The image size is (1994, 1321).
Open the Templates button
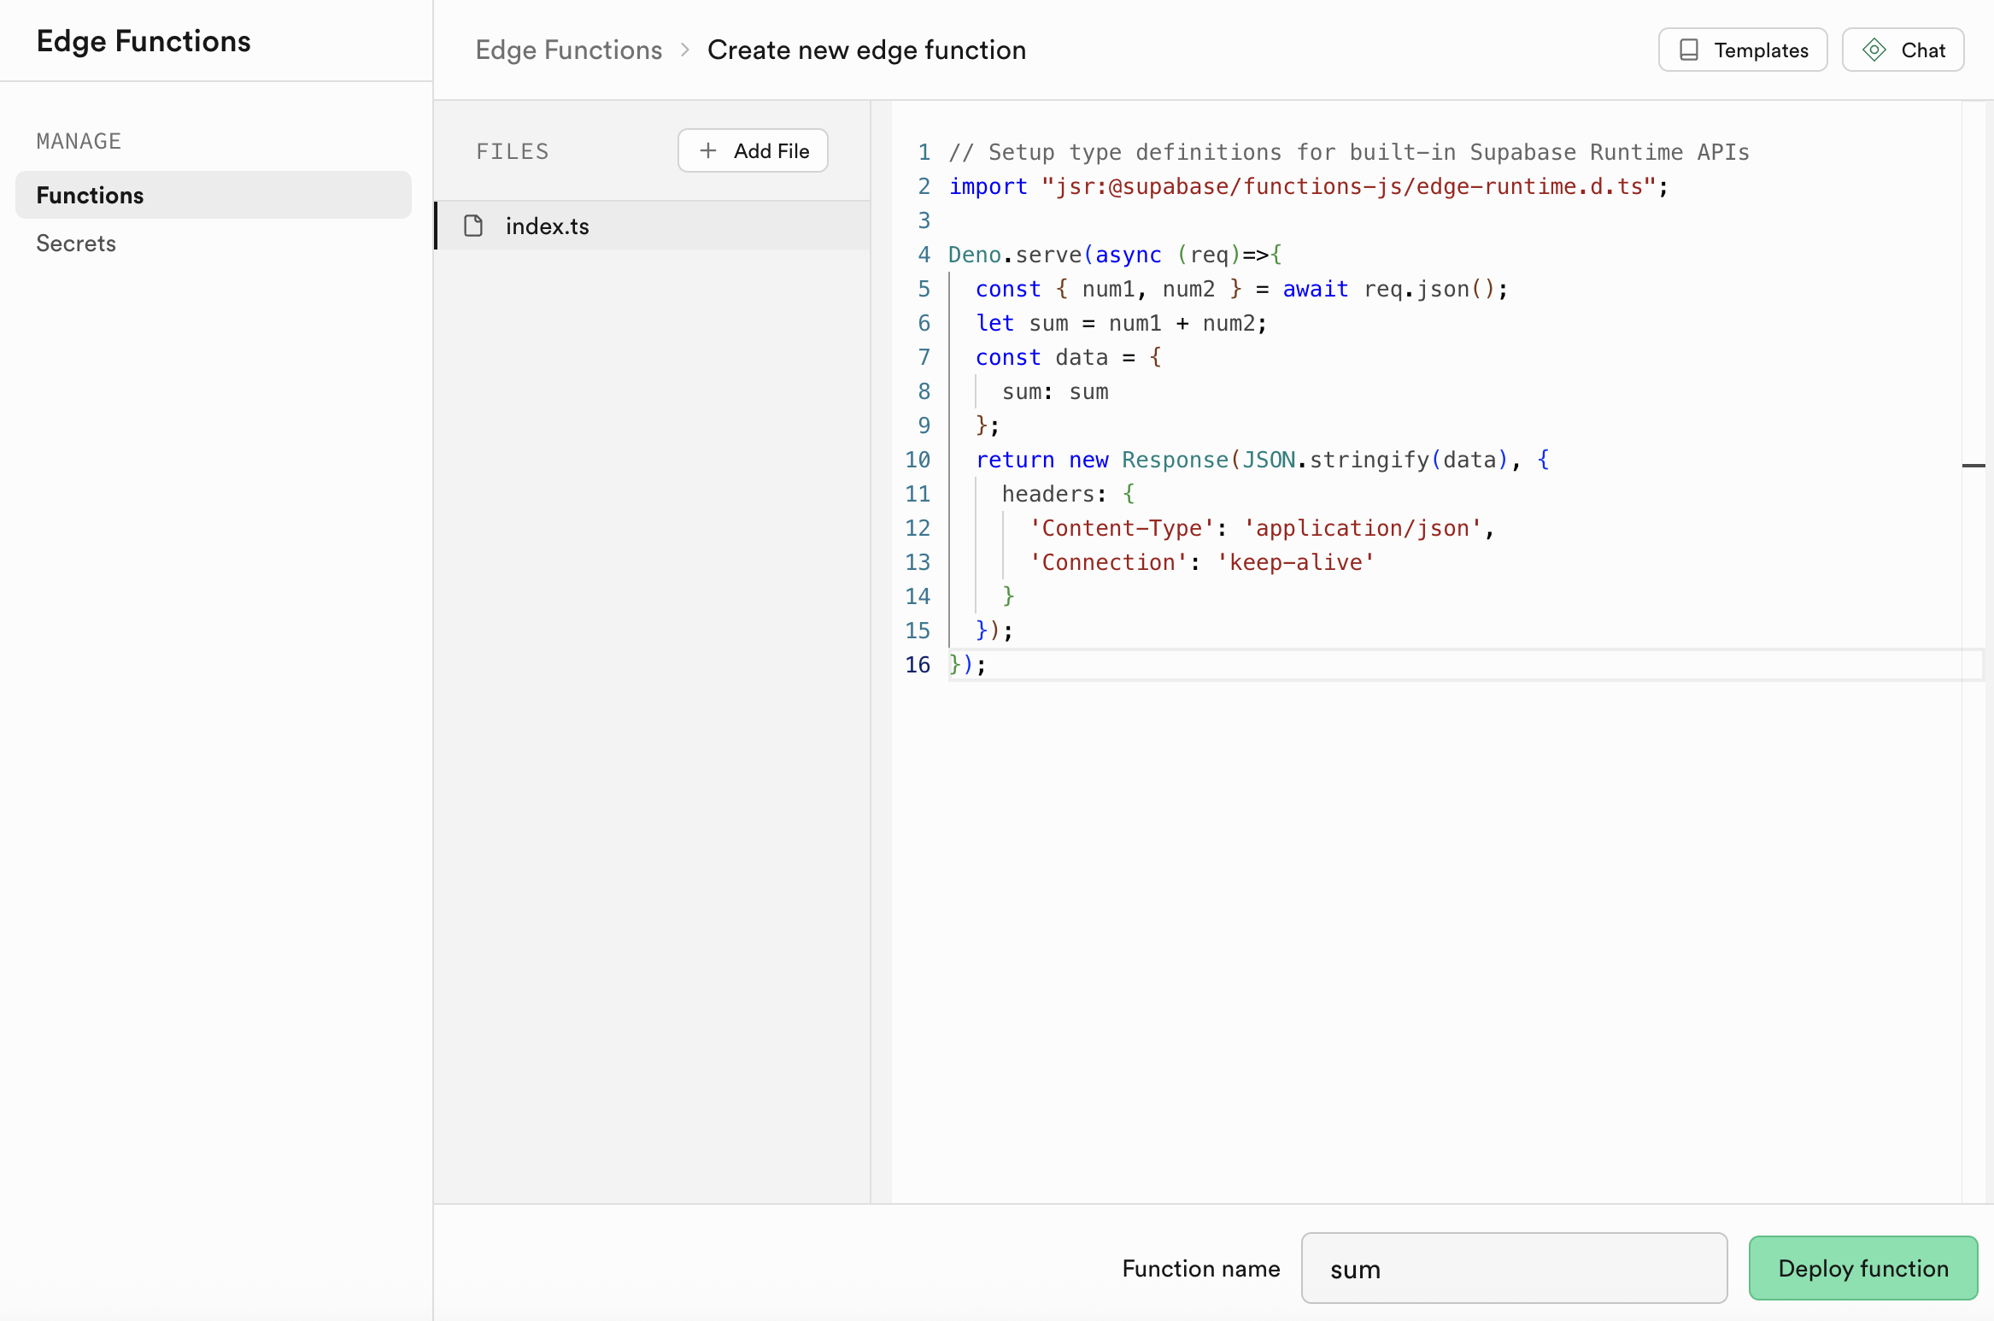coord(1743,50)
